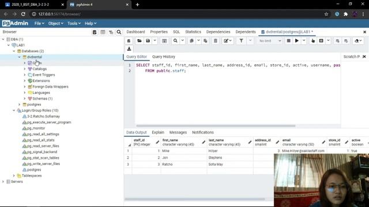The image size is (369, 207).
Task: Switch to the Messages tab
Action: tap(178, 132)
